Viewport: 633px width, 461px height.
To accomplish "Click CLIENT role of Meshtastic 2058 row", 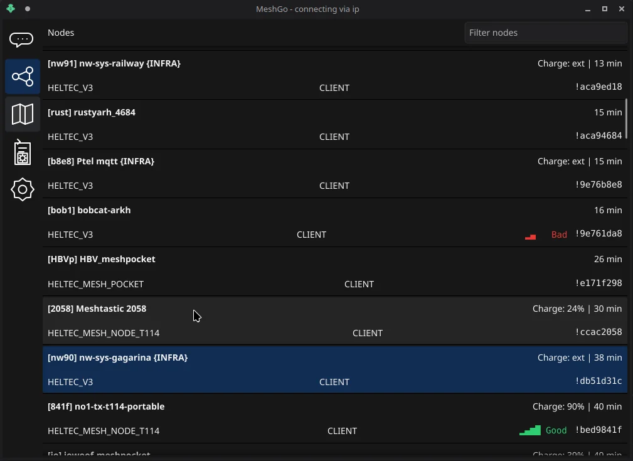I will pos(368,333).
